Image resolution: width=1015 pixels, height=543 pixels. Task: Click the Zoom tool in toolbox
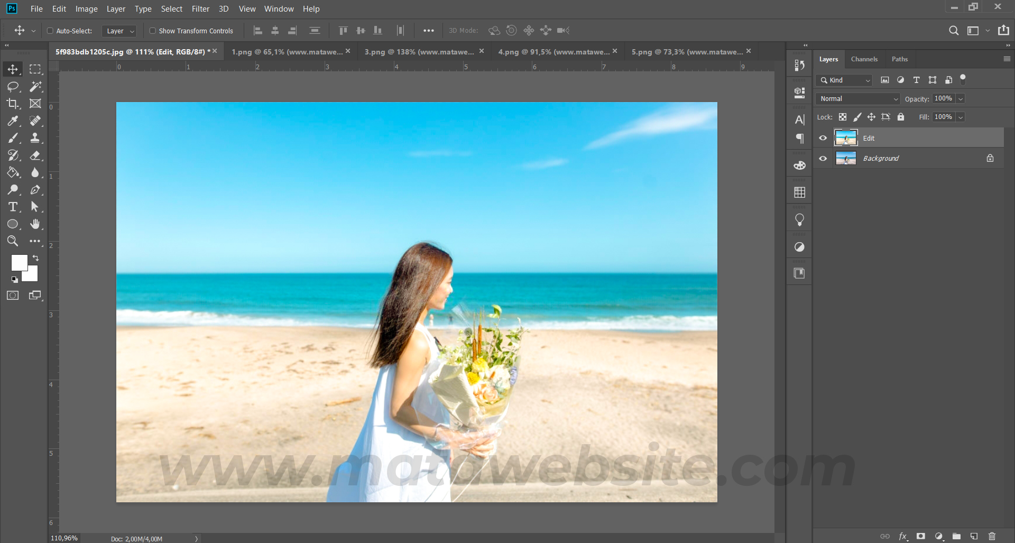click(x=13, y=241)
